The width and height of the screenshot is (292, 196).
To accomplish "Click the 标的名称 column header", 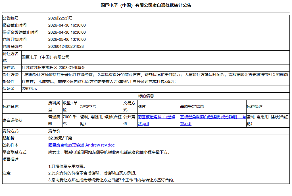I will (x=11, y=106).
